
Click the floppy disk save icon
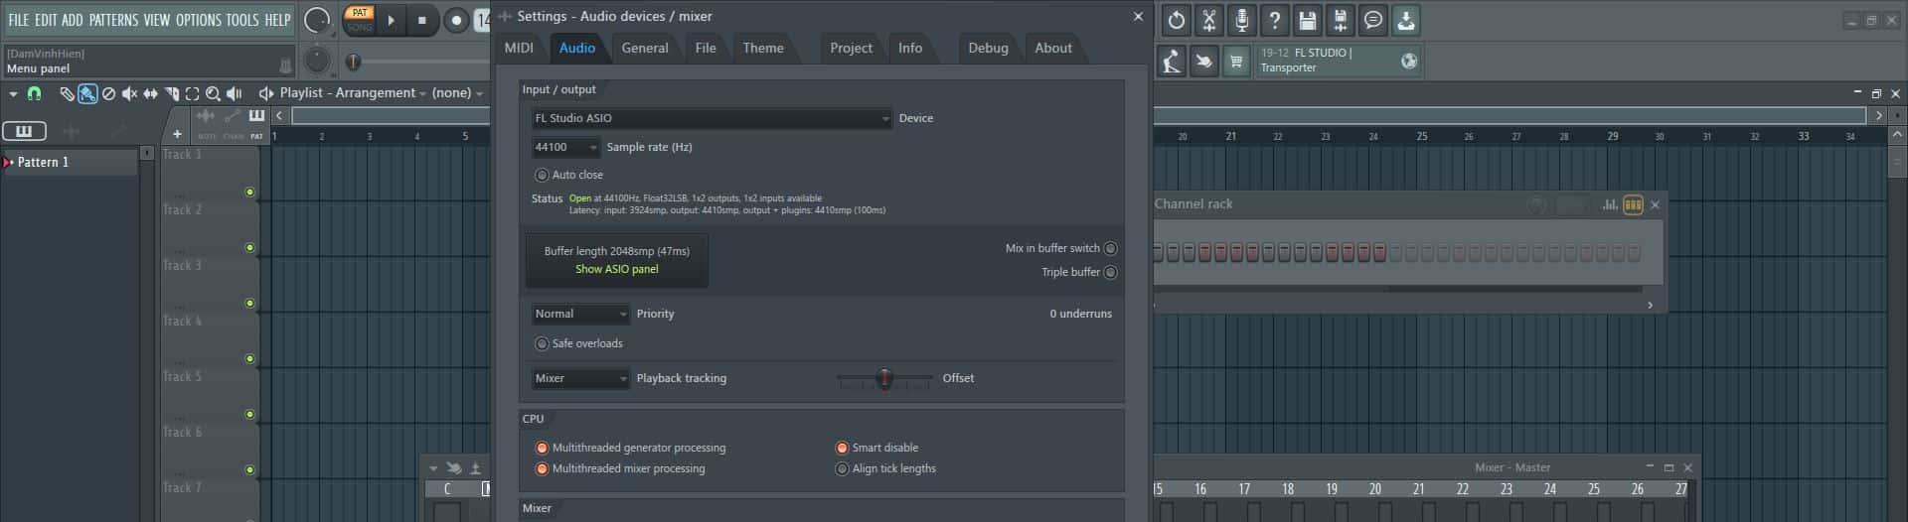(x=1307, y=20)
